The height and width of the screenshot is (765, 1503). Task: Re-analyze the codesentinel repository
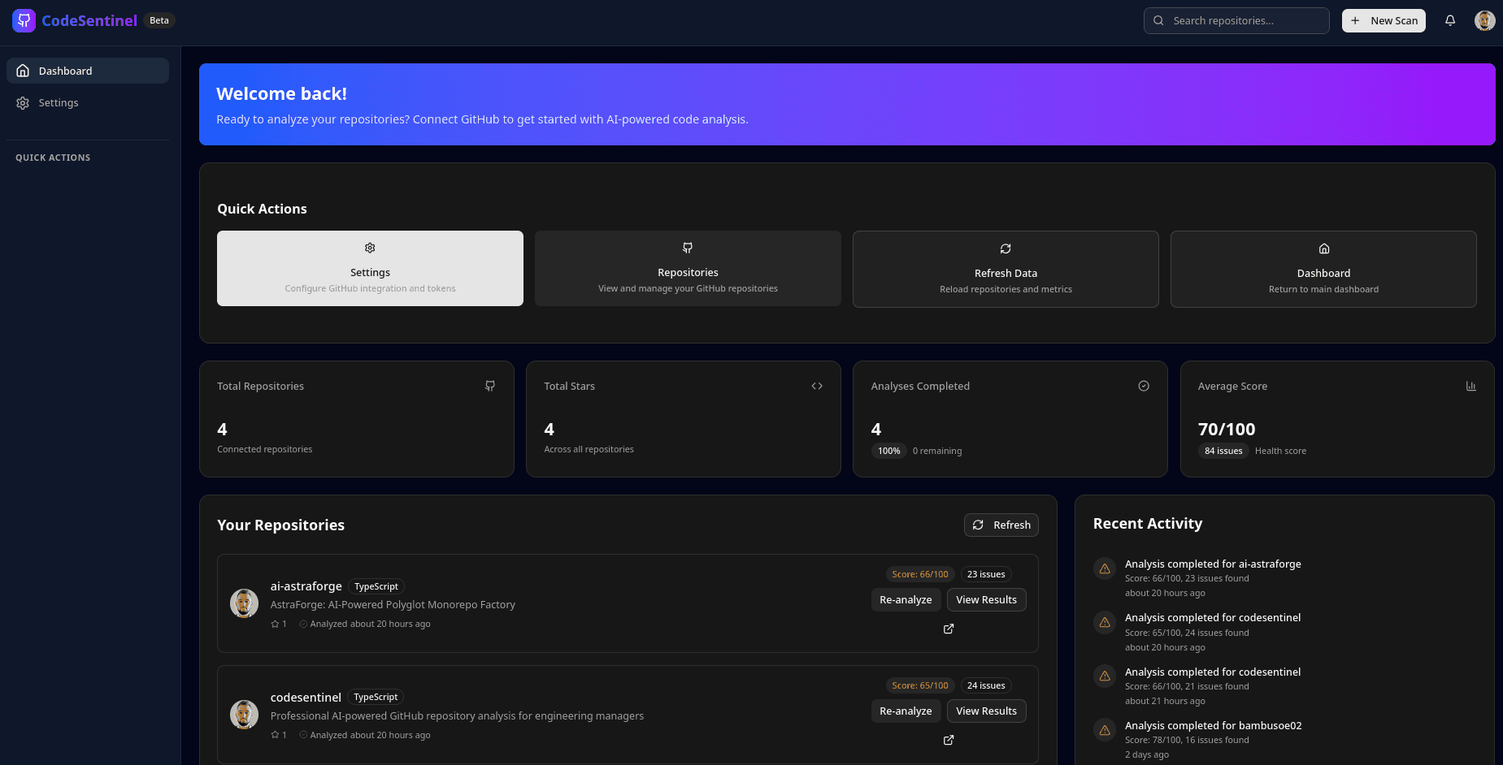pos(906,711)
